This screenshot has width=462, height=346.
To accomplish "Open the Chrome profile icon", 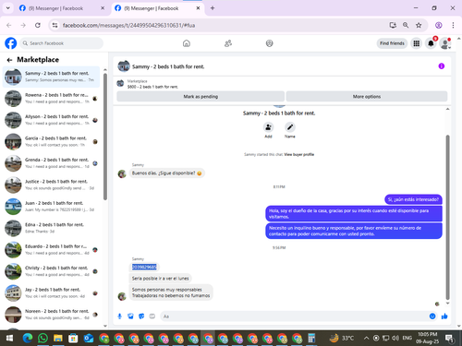I will pos(439,25).
